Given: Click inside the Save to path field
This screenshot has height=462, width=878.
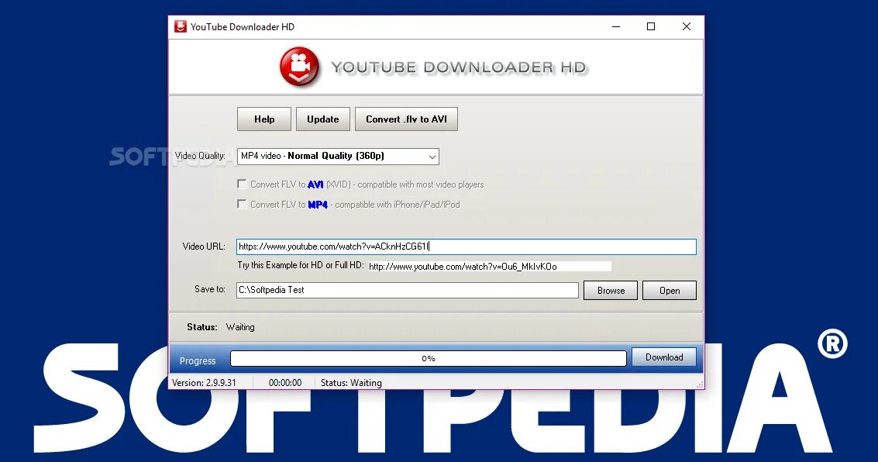Looking at the screenshot, I should [x=408, y=290].
